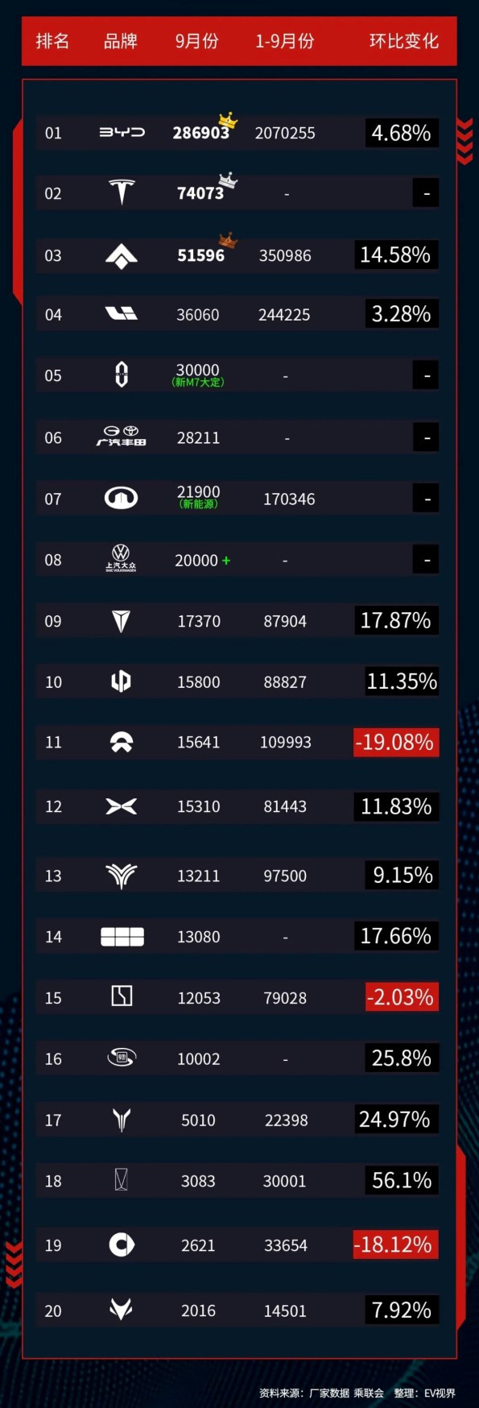The width and height of the screenshot is (479, 1408).
Task: Click the 2070255 cumulative sales figure
Action: coord(285,133)
